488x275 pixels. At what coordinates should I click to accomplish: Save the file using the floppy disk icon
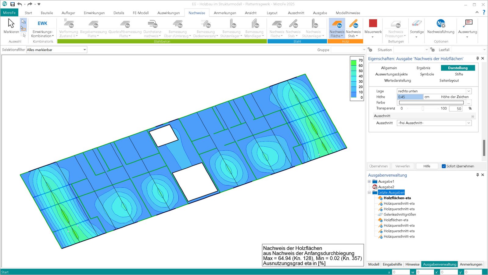tap(13, 4)
